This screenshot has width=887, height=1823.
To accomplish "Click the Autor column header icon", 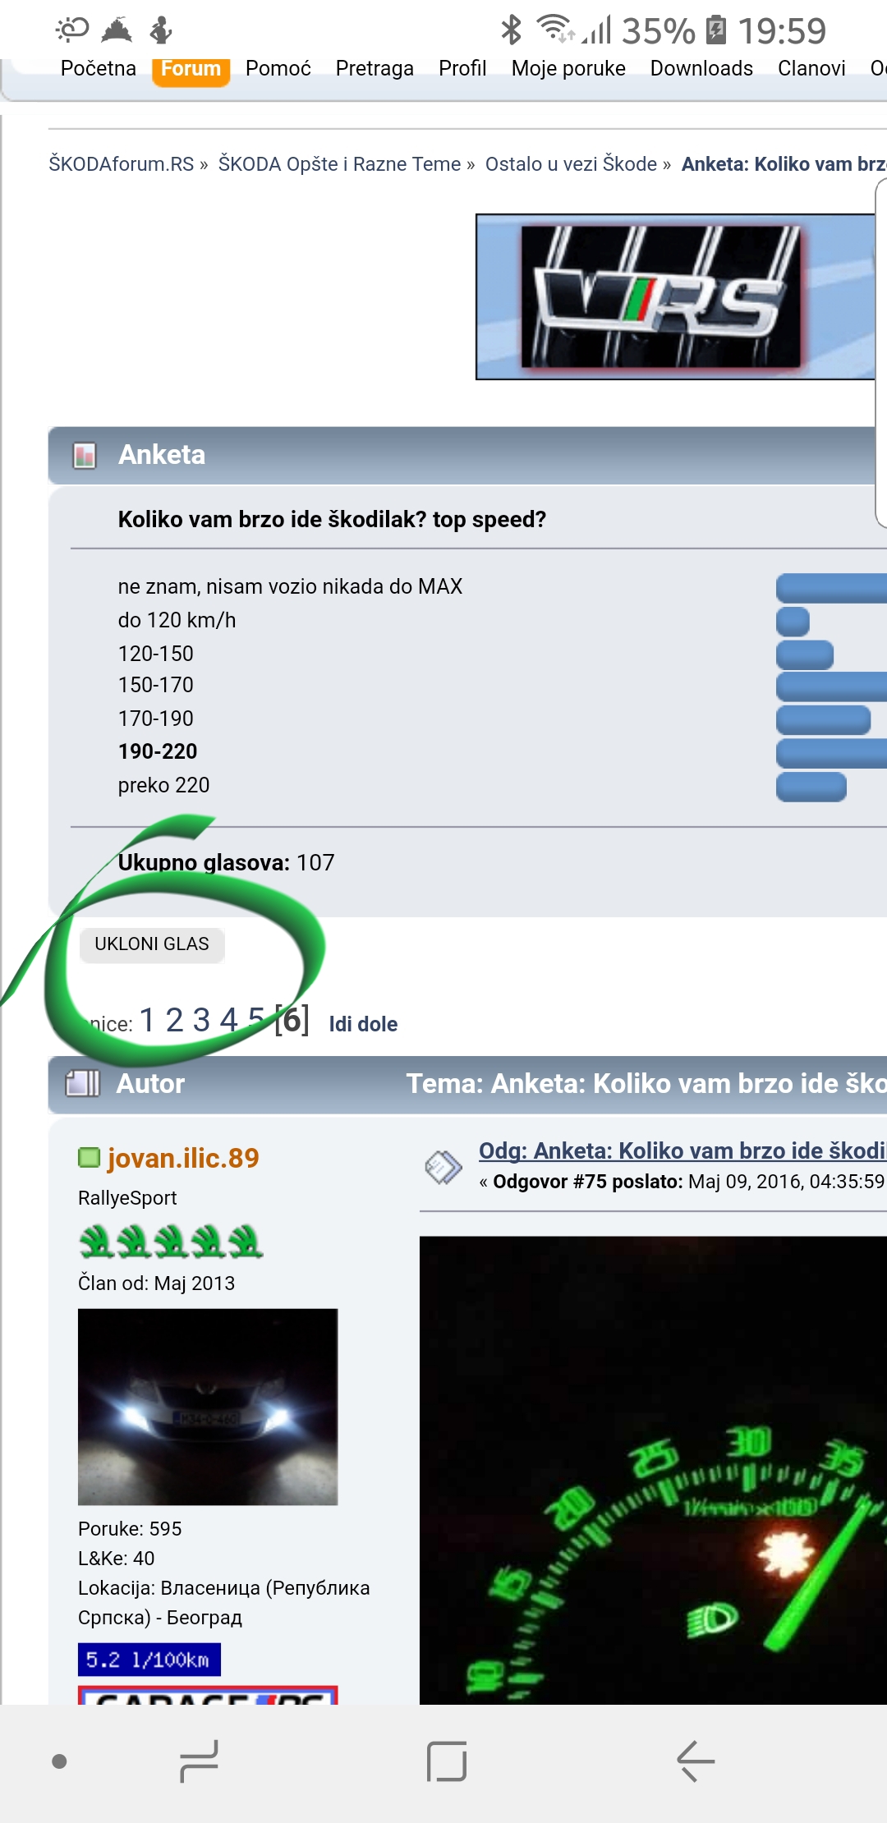I will tap(82, 1083).
